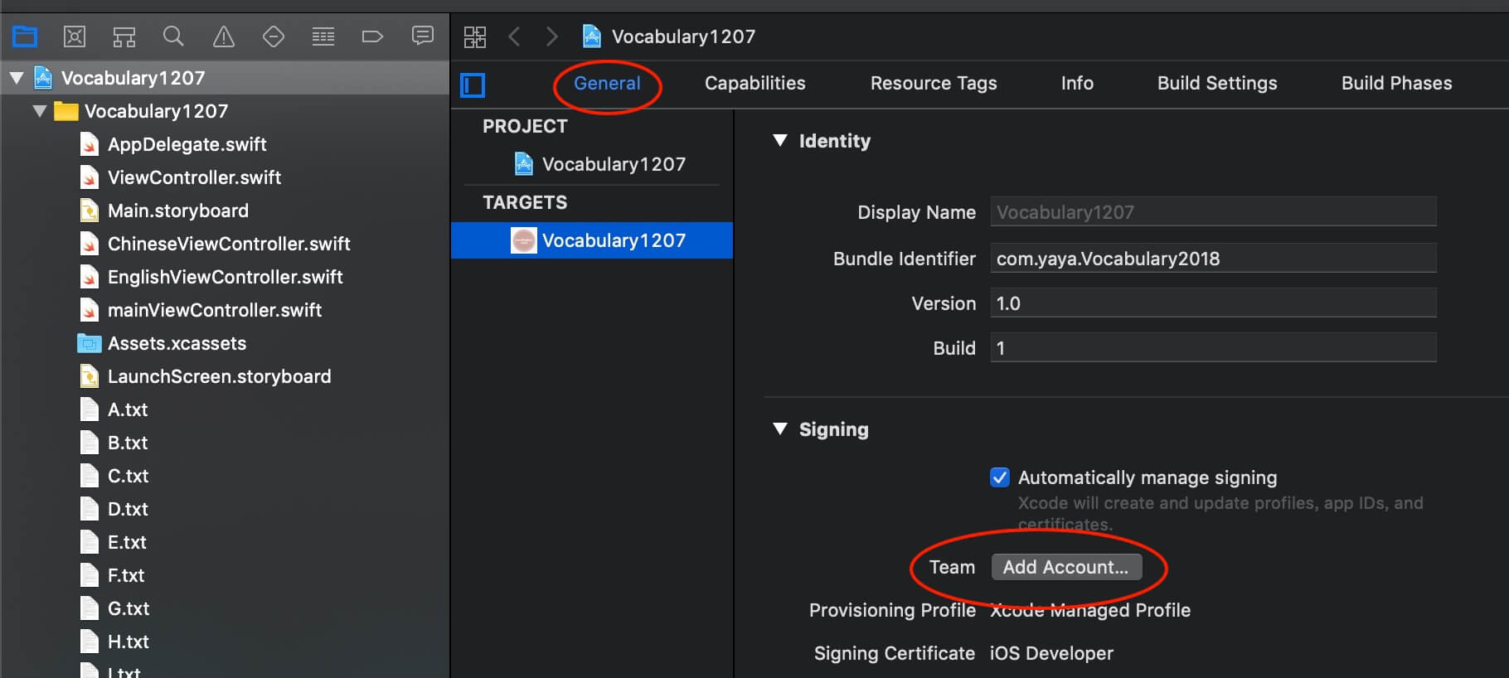This screenshot has width=1509, height=678.
Task: Toggle the project and targets list sidebar
Action: tap(473, 85)
